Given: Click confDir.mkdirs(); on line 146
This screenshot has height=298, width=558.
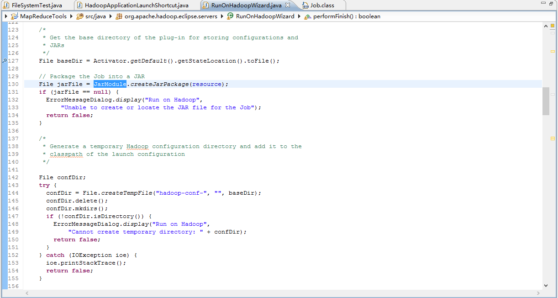Looking at the screenshot, I should pos(77,208).
